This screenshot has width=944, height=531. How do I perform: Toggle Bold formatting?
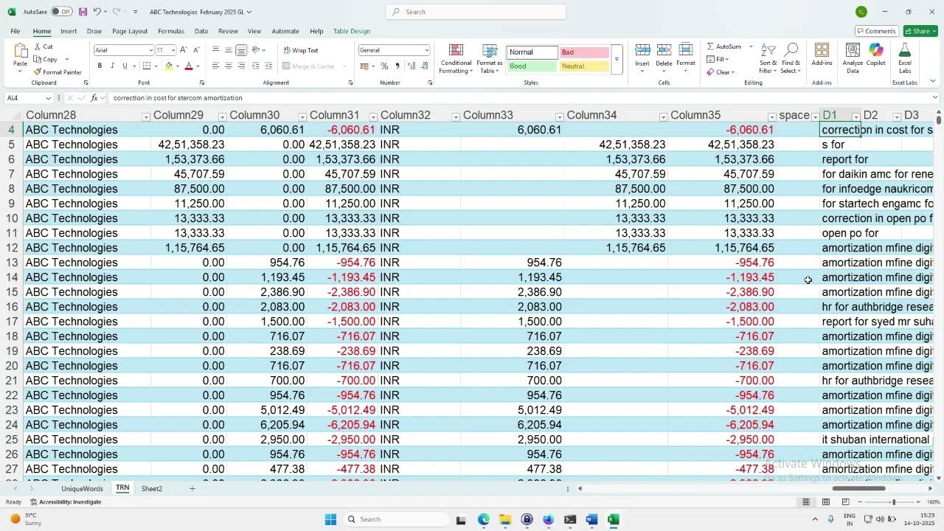100,66
